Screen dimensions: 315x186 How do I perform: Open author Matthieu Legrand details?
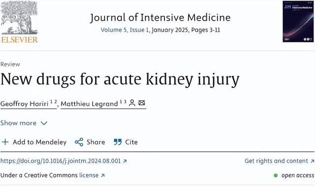[x=93, y=104]
